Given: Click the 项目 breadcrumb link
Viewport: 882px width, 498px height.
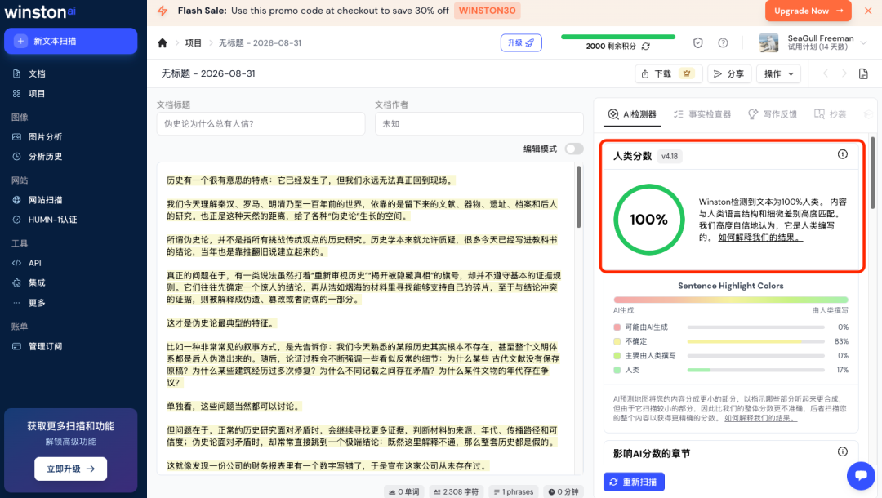Looking at the screenshot, I should click(193, 42).
